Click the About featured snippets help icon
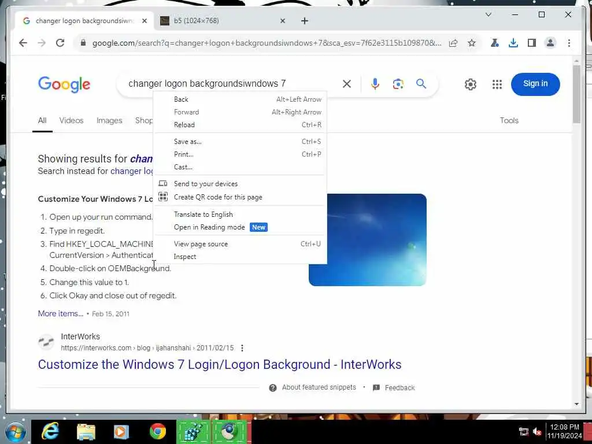The height and width of the screenshot is (444, 592). pyautogui.click(x=273, y=388)
